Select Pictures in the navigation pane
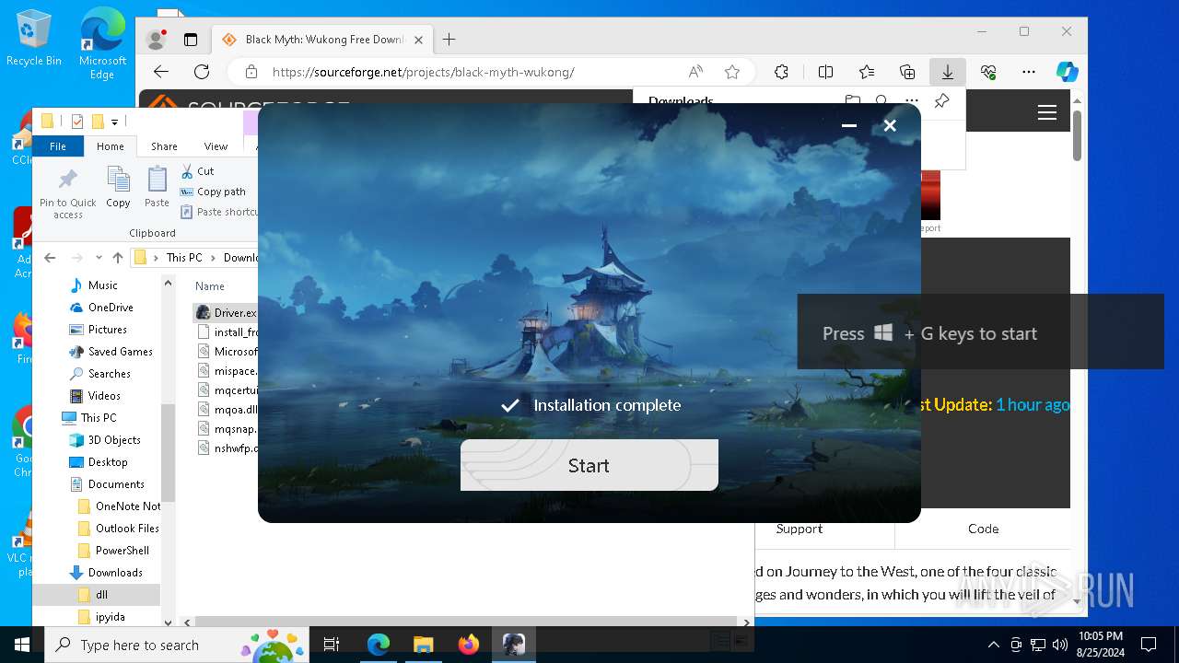This screenshot has width=1179, height=663. pyautogui.click(x=108, y=330)
